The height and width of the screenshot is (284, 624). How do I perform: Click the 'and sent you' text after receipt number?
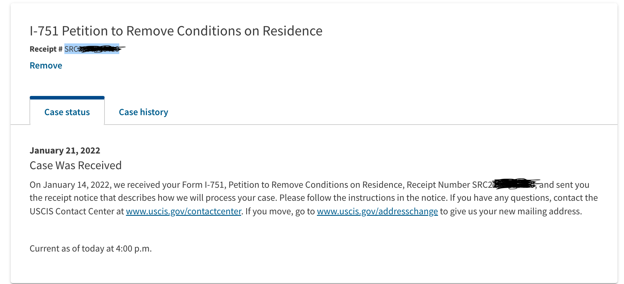(564, 185)
